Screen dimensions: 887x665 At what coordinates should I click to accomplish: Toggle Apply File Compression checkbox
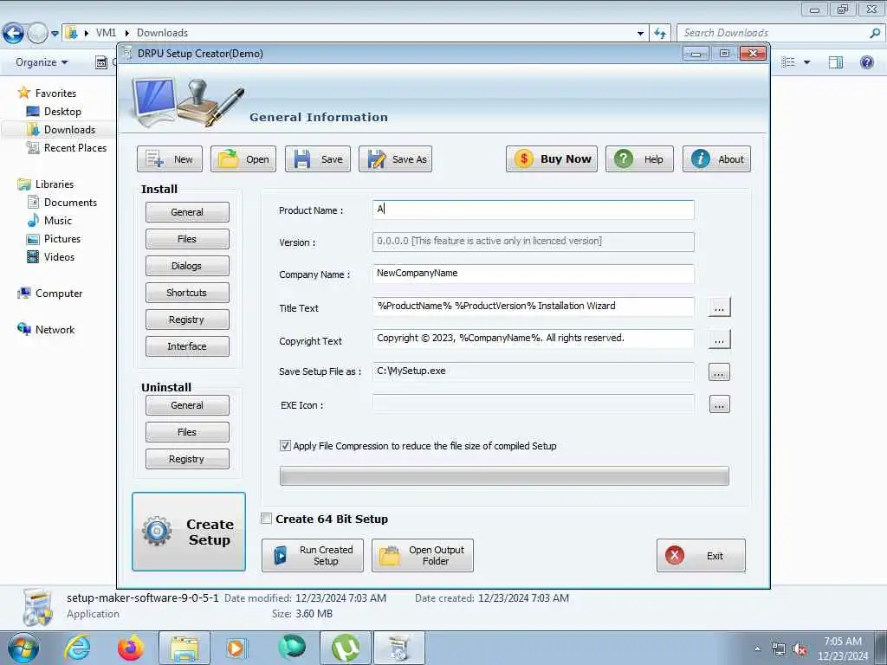click(285, 446)
